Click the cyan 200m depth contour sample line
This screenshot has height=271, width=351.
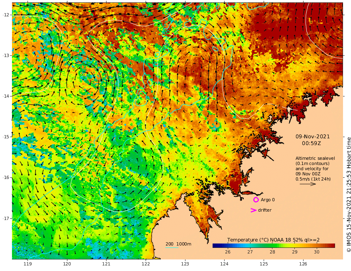[172, 247]
